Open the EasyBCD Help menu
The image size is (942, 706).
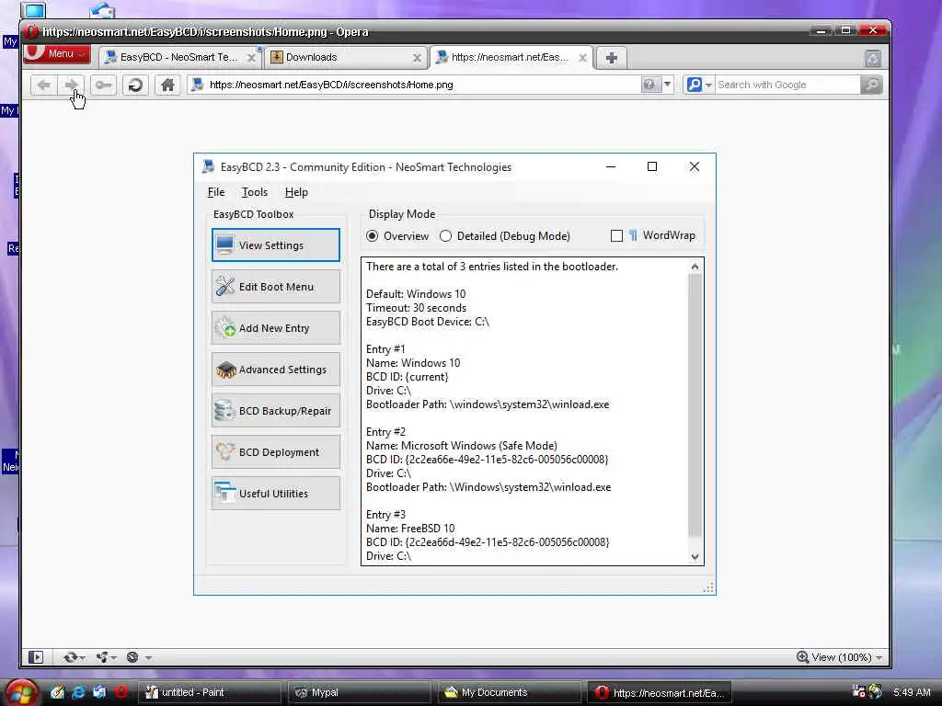click(x=296, y=192)
